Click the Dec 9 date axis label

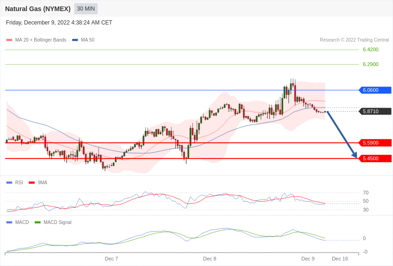(308, 259)
